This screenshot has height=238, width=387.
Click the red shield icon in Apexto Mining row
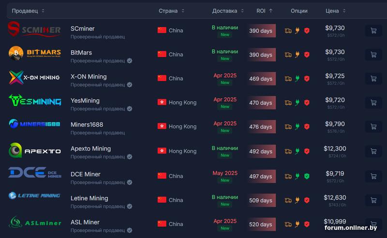click(x=307, y=151)
